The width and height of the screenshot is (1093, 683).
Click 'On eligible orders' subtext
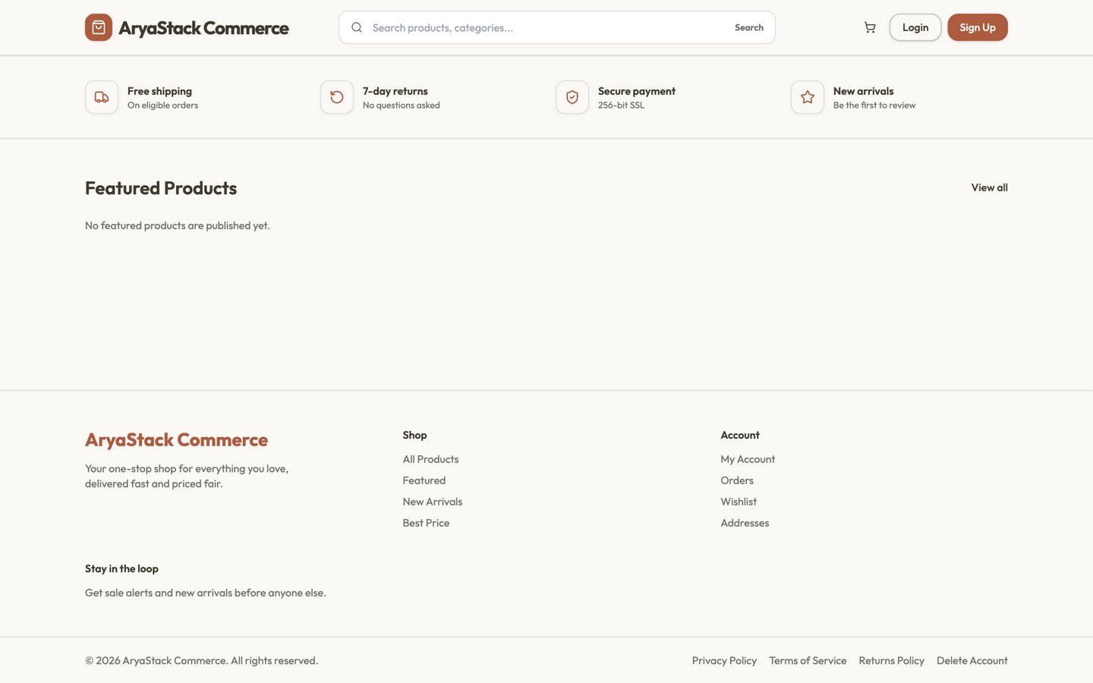pyautogui.click(x=162, y=105)
